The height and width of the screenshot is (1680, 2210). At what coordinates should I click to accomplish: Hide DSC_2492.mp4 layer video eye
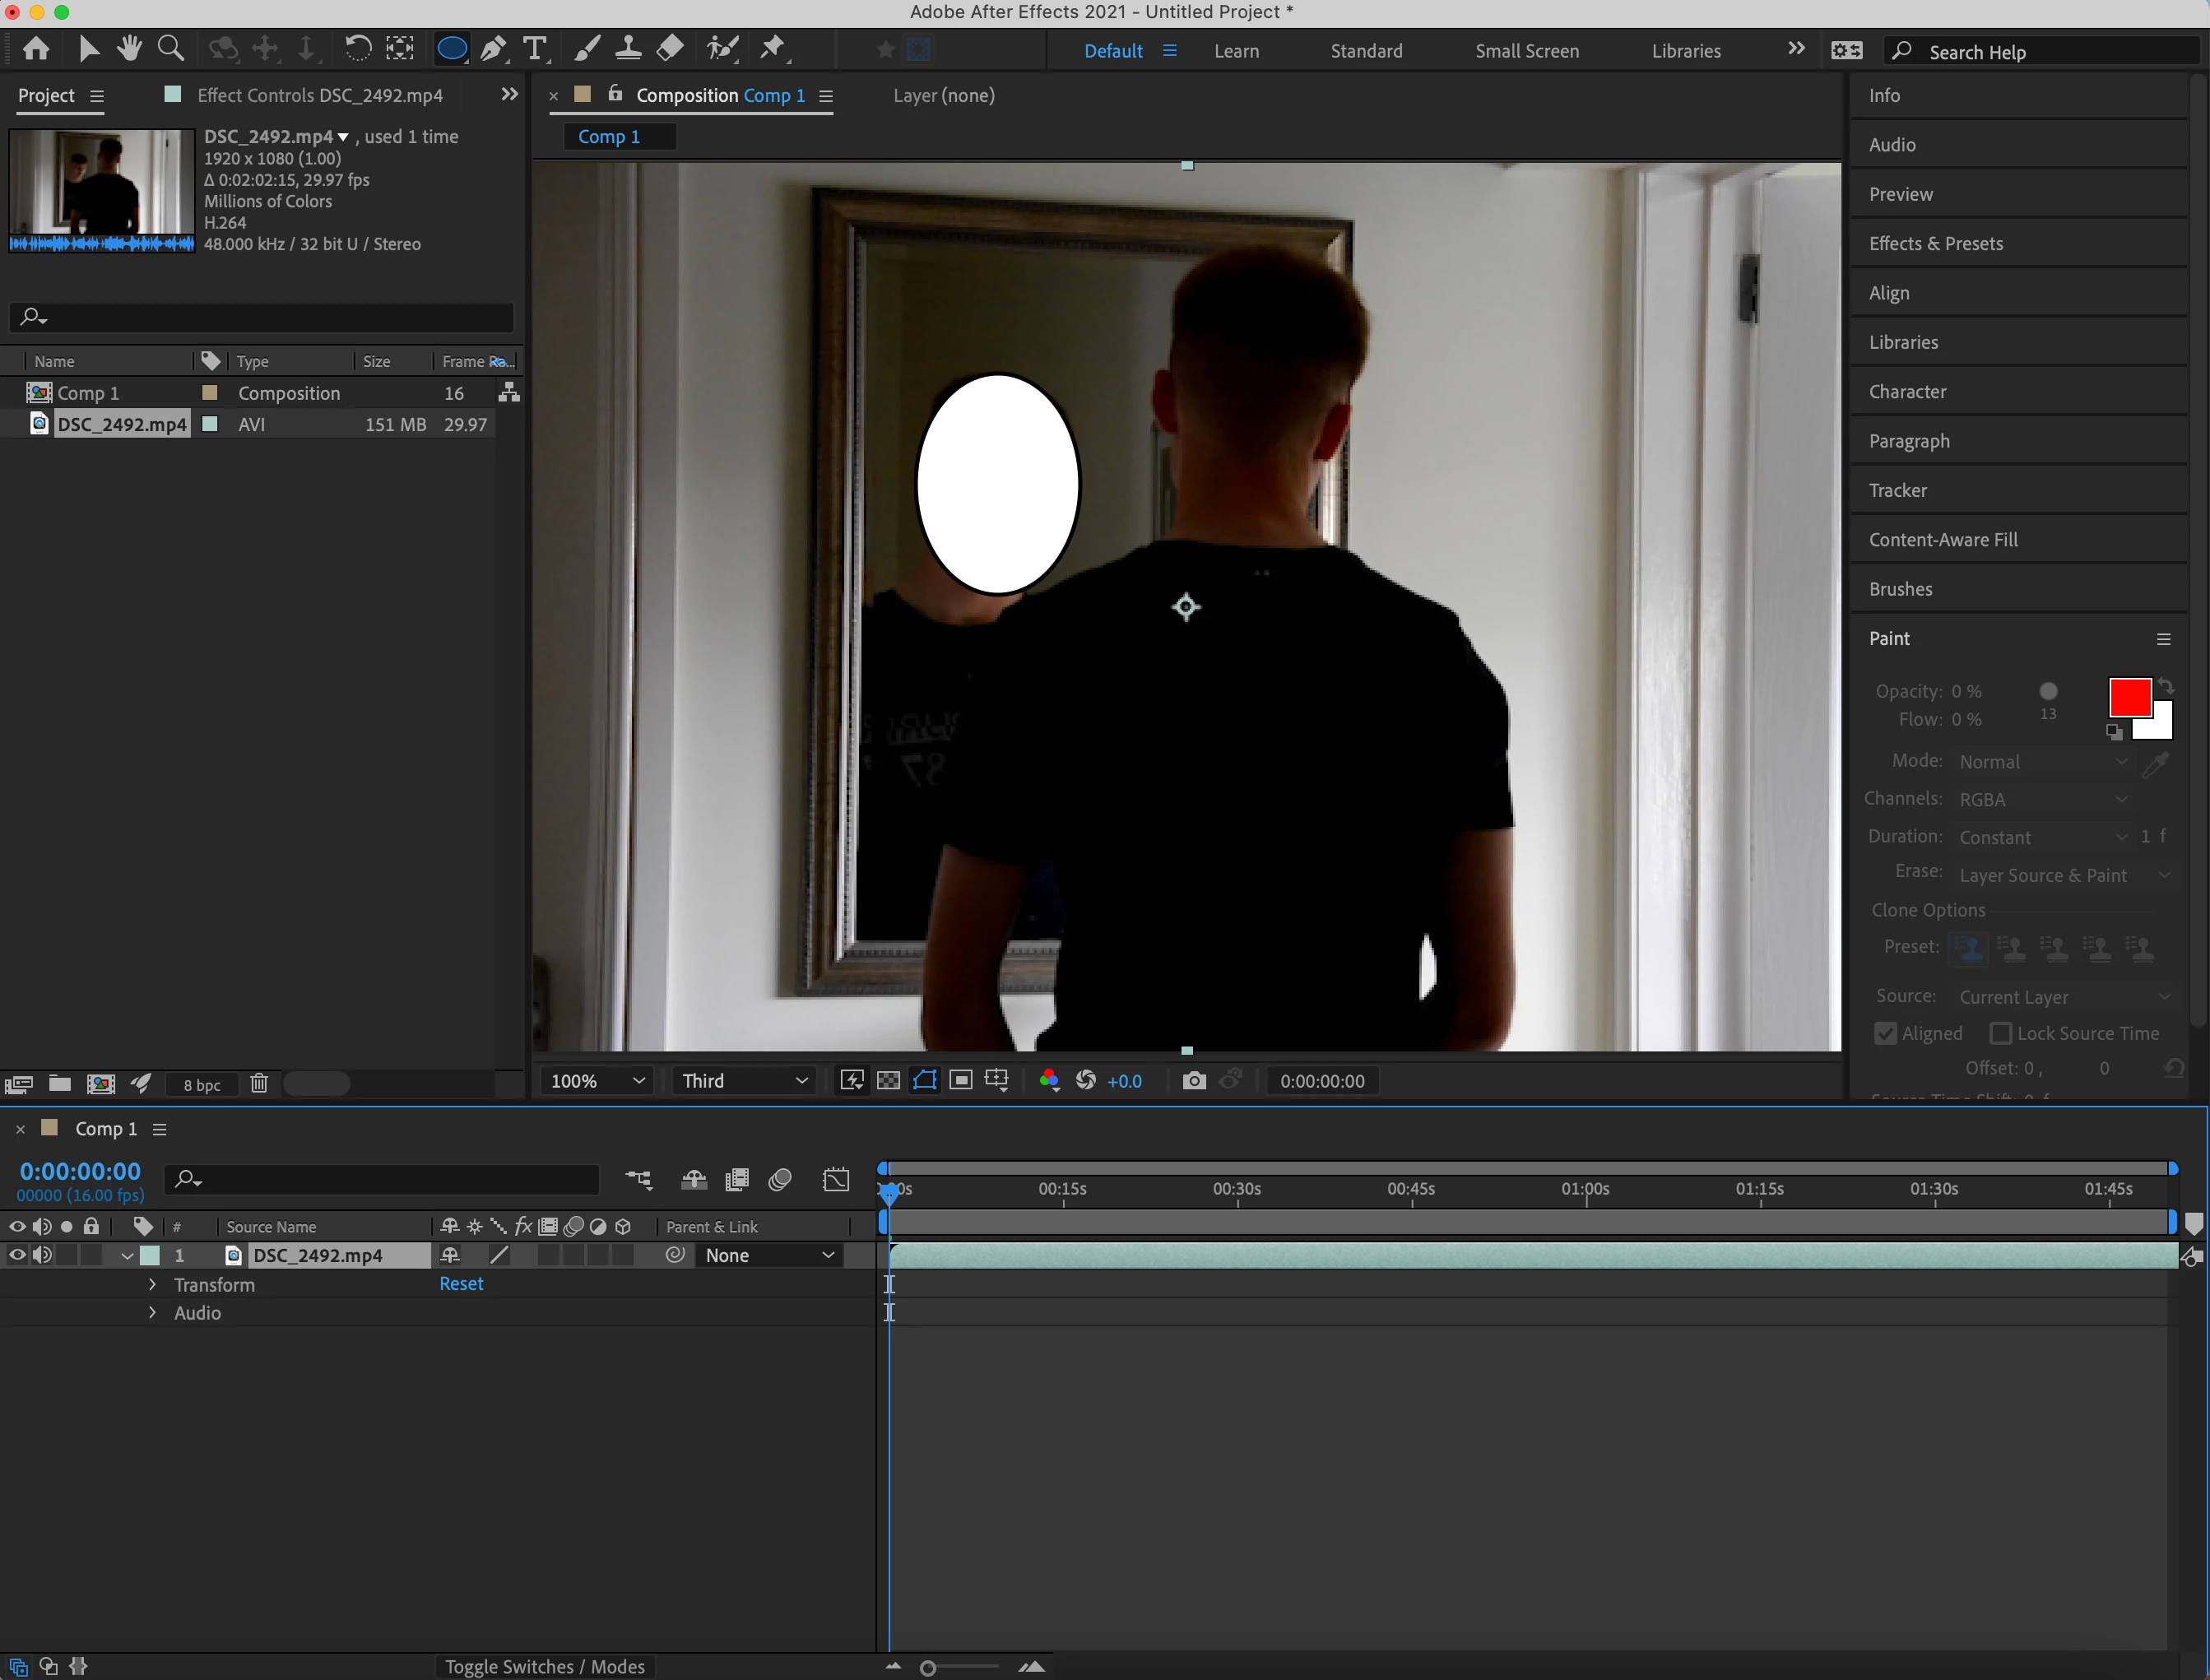click(17, 1255)
